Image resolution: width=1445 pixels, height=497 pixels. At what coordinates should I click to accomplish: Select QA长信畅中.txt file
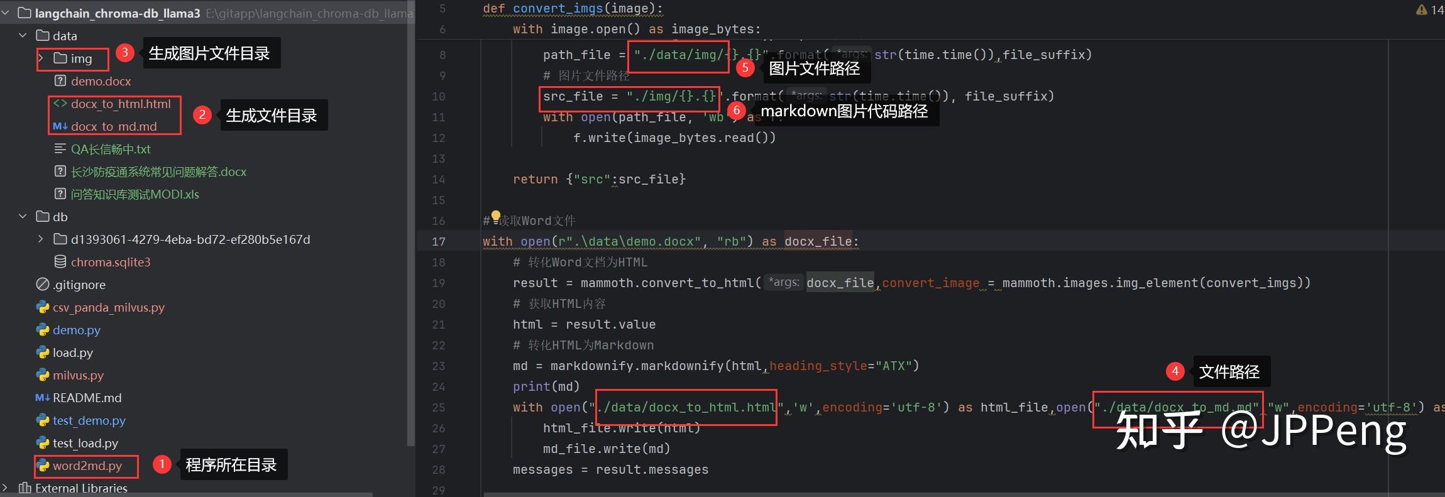coord(111,149)
